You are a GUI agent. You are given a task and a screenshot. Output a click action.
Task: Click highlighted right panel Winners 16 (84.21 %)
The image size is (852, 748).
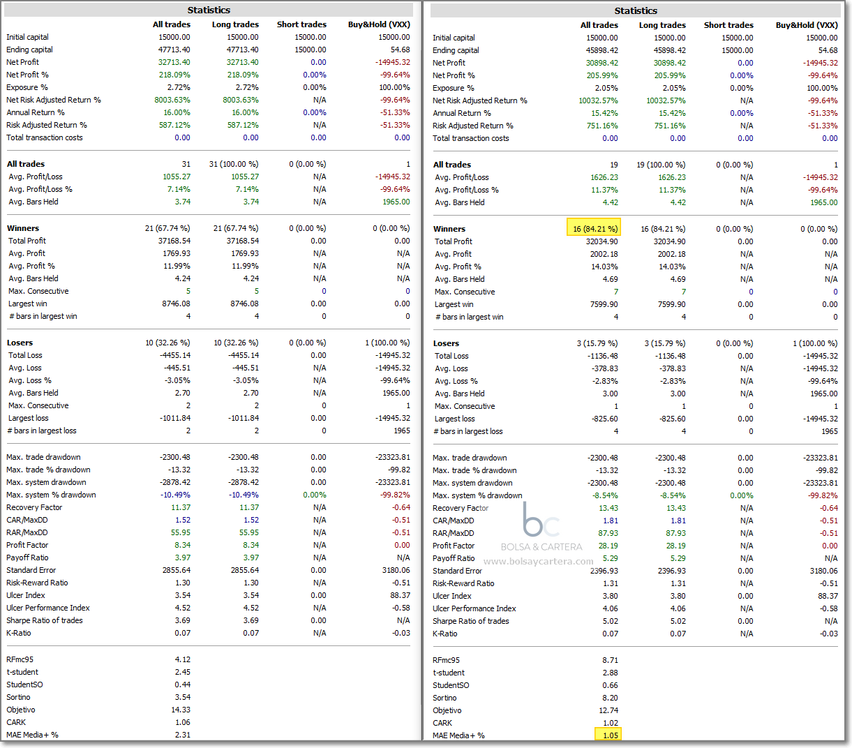tap(595, 229)
